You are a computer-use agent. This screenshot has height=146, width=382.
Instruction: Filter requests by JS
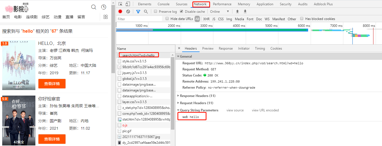[214, 19]
